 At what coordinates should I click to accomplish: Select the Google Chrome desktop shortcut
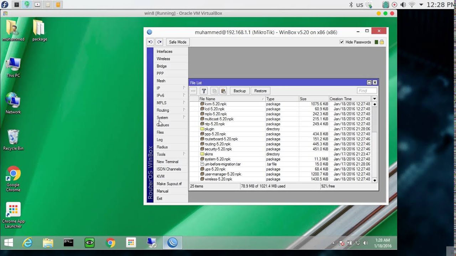[x=13, y=179]
